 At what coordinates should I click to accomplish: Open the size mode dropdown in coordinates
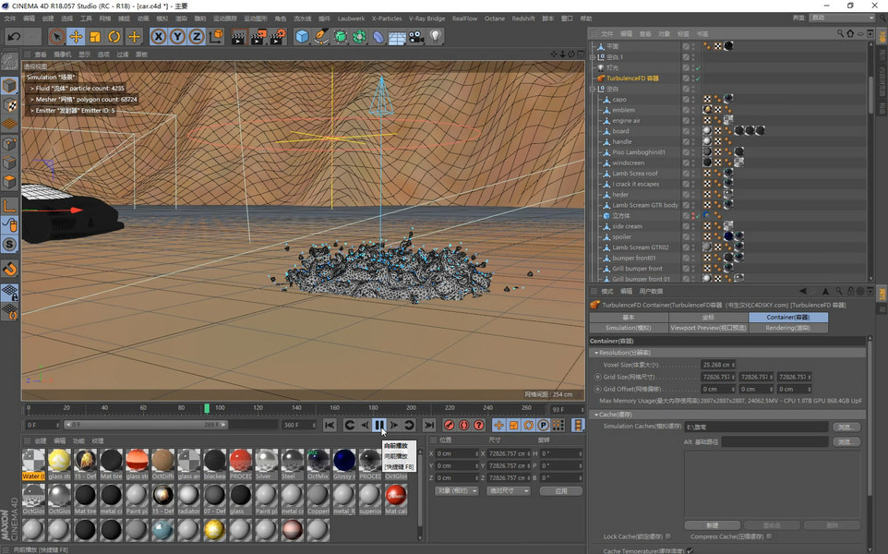(509, 491)
